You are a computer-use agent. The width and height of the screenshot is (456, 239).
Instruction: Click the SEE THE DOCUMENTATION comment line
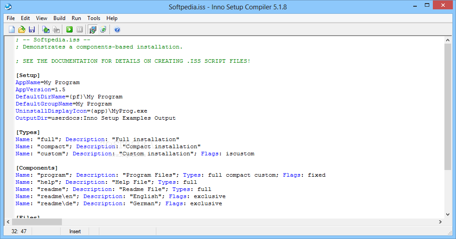[x=133, y=61]
